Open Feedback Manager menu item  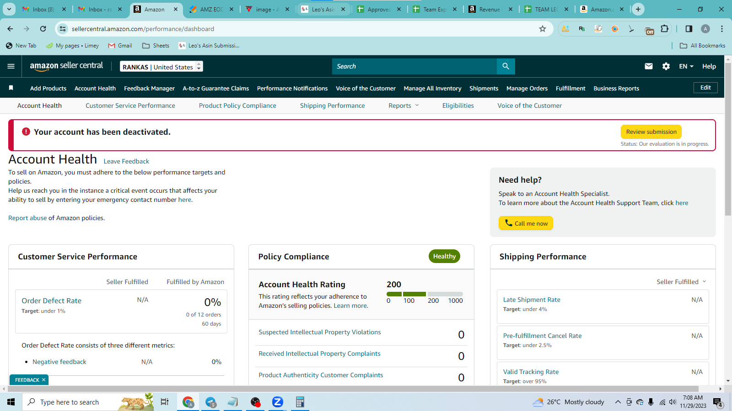click(x=149, y=89)
